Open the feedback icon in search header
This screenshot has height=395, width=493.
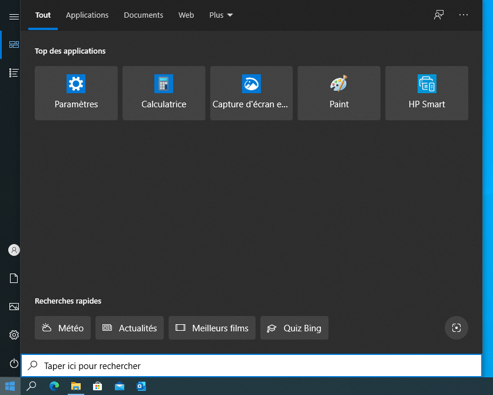pyautogui.click(x=439, y=15)
